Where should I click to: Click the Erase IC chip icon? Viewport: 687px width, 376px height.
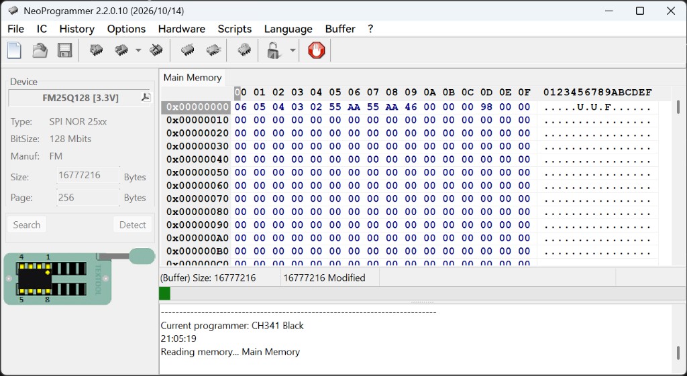156,50
